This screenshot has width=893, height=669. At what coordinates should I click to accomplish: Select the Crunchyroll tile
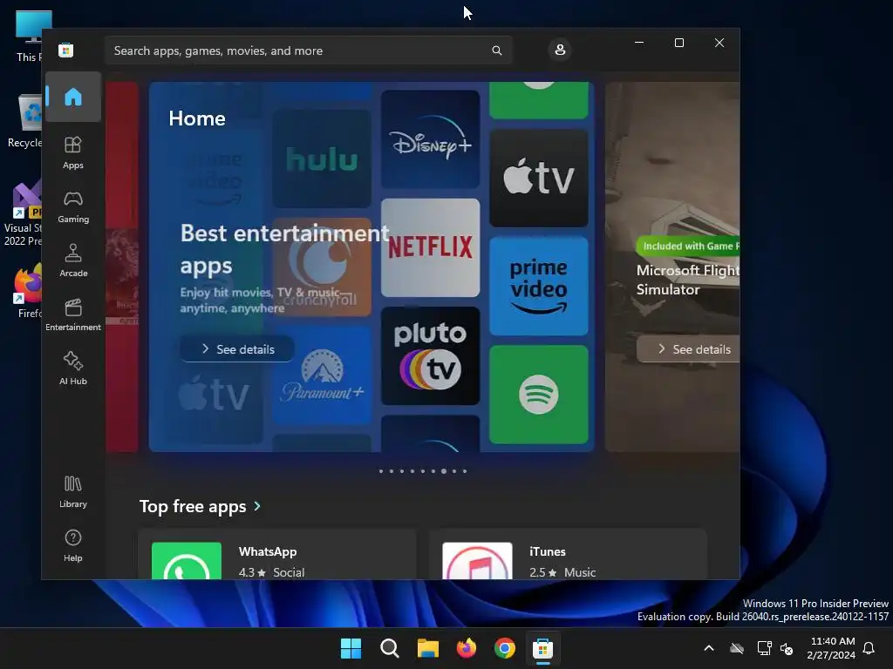pos(322,267)
